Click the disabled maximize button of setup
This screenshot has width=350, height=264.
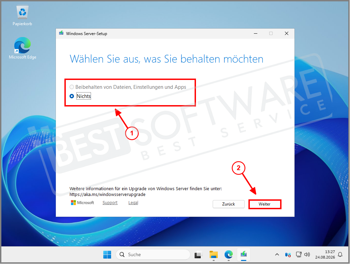point(271,33)
